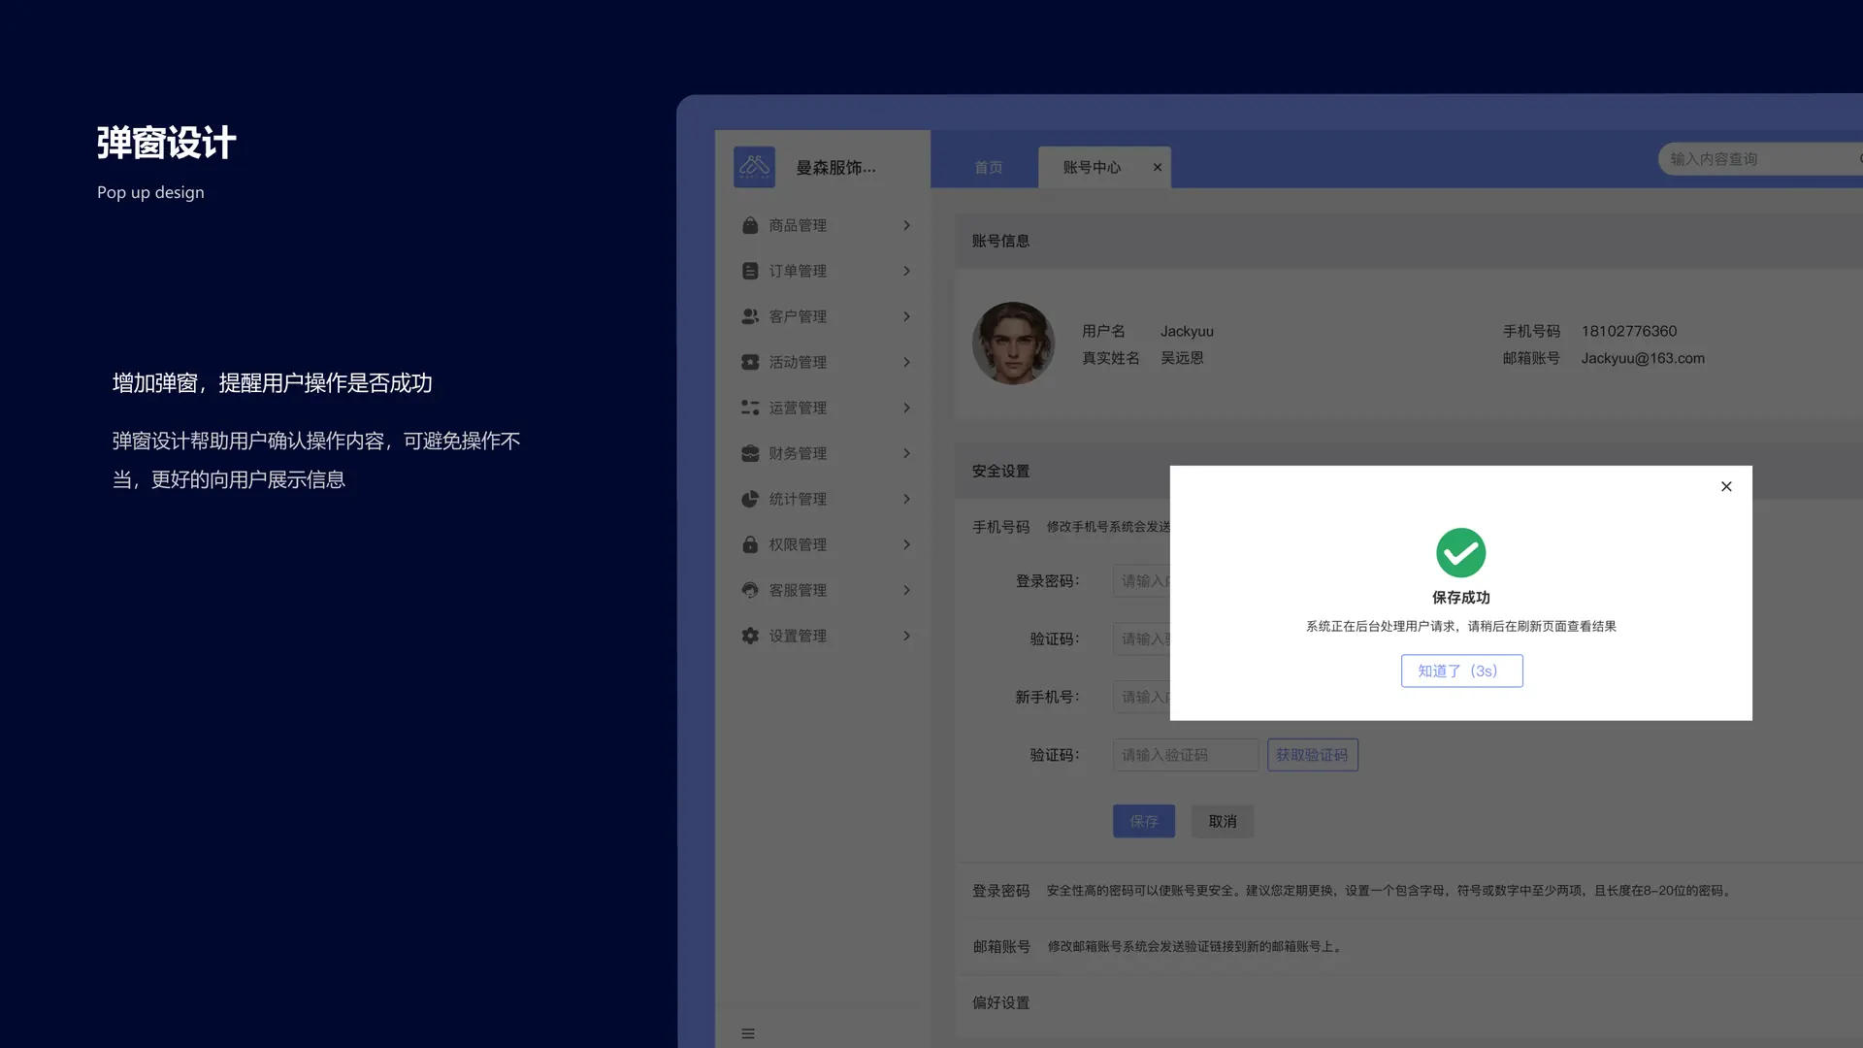
Task: Switch to the 首页 tab
Action: [x=988, y=167]
